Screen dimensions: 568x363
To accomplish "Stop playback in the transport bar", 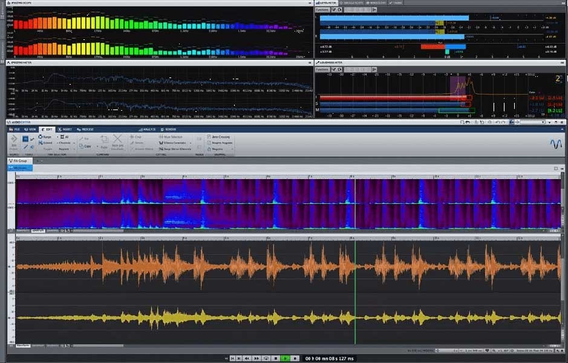I will (276, 358).
